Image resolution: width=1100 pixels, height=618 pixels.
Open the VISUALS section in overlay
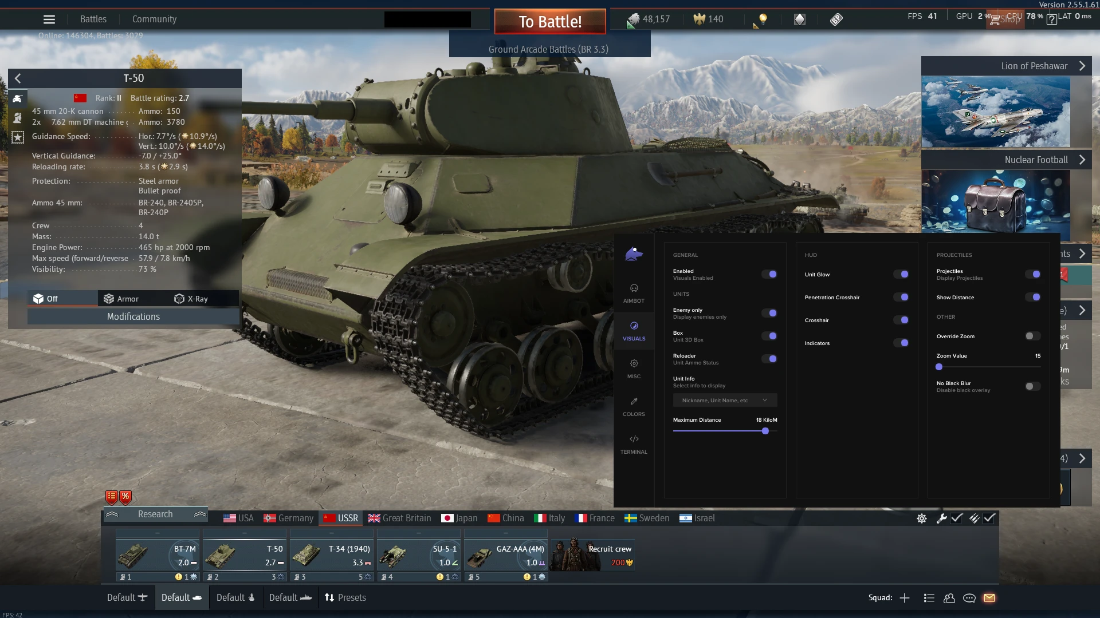pos(634,331)
